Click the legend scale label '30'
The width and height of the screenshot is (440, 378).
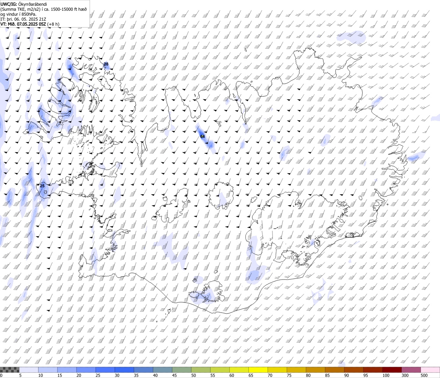pyautogui.click(x=117, y=375)
